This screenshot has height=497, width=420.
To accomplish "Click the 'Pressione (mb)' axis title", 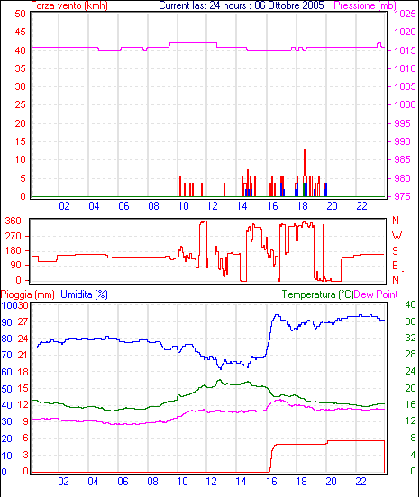I will click(x=365, y=5).
